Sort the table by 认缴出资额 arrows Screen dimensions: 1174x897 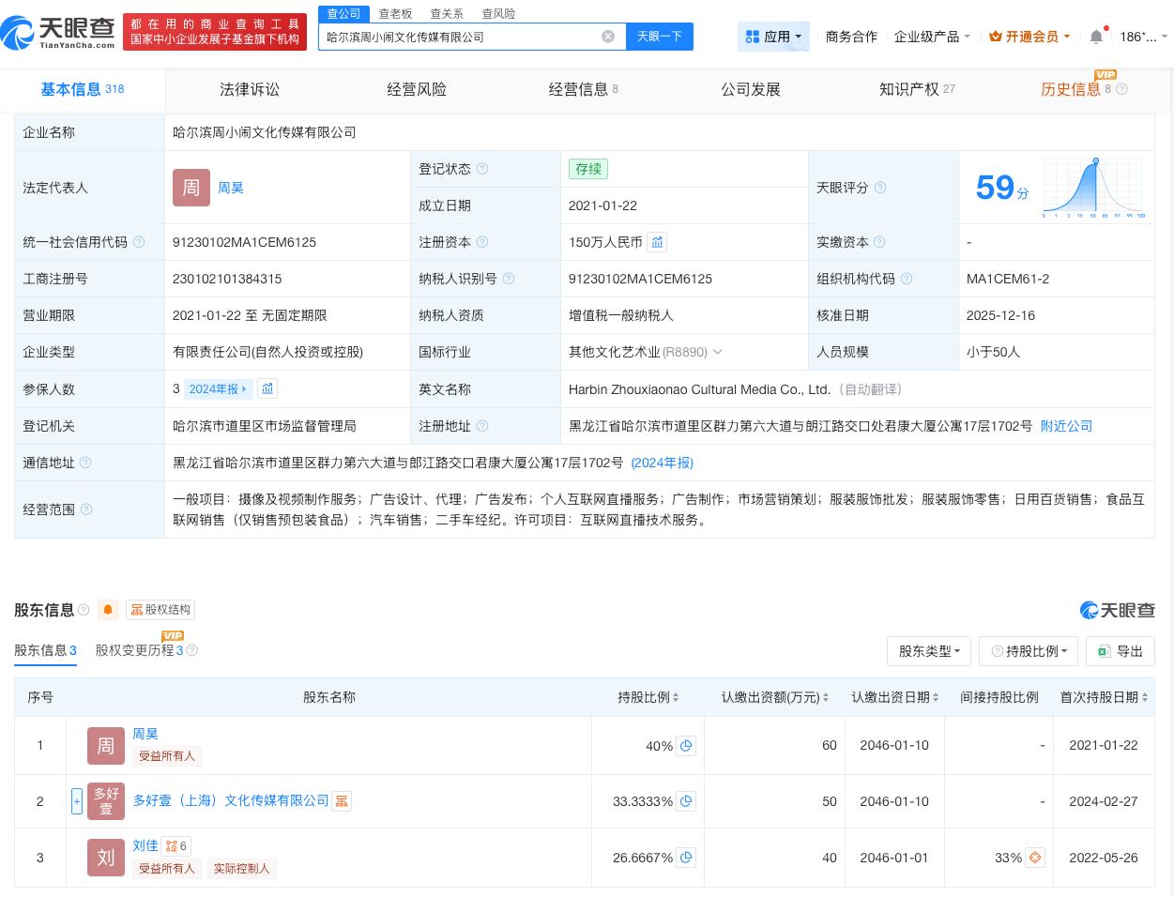pyautogui.click(x=825, y=697)
